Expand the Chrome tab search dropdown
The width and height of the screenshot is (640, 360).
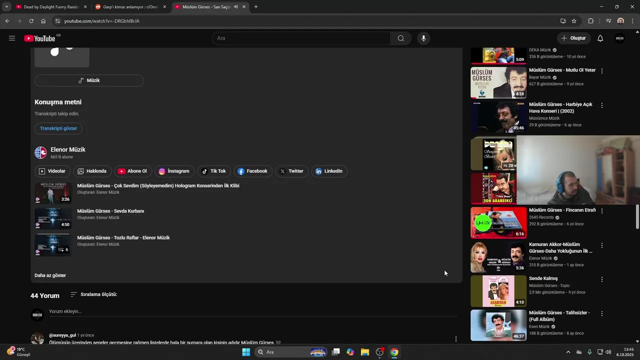(x=6, y=7)
